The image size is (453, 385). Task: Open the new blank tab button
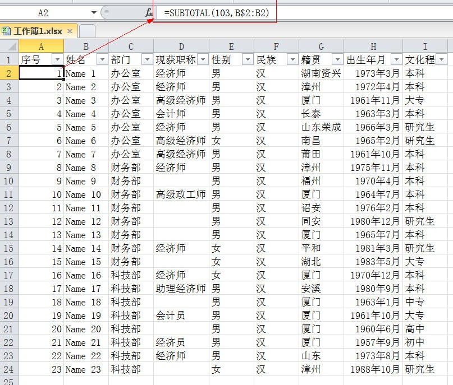point(88,31)
